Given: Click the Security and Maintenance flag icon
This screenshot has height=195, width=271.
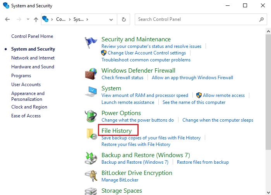Looking at the screenshot, I should pos(91,42).
